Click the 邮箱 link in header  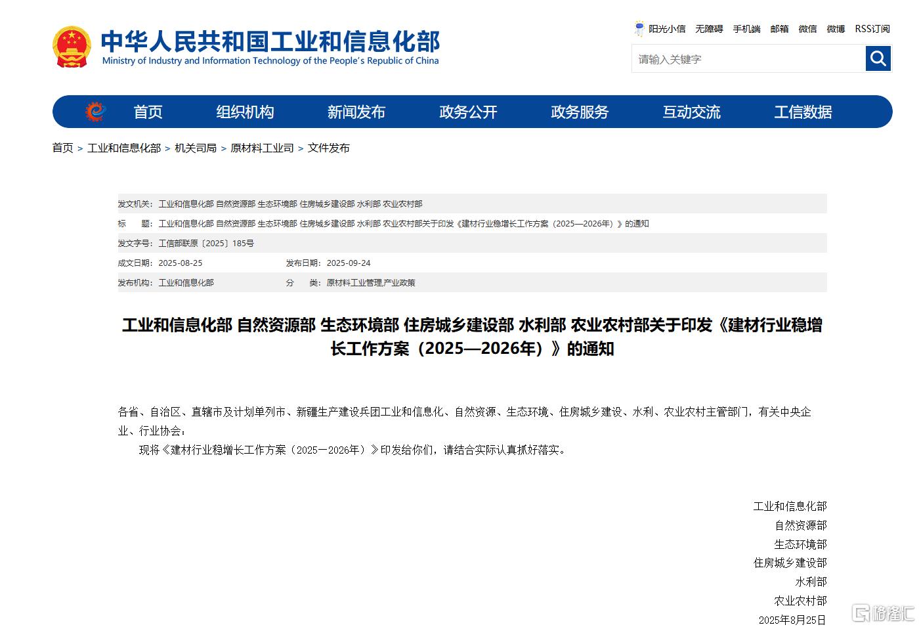[x=779, y=29]
